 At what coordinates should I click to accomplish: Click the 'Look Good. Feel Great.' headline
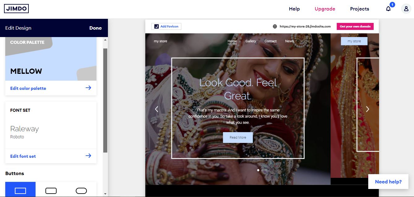238,89
